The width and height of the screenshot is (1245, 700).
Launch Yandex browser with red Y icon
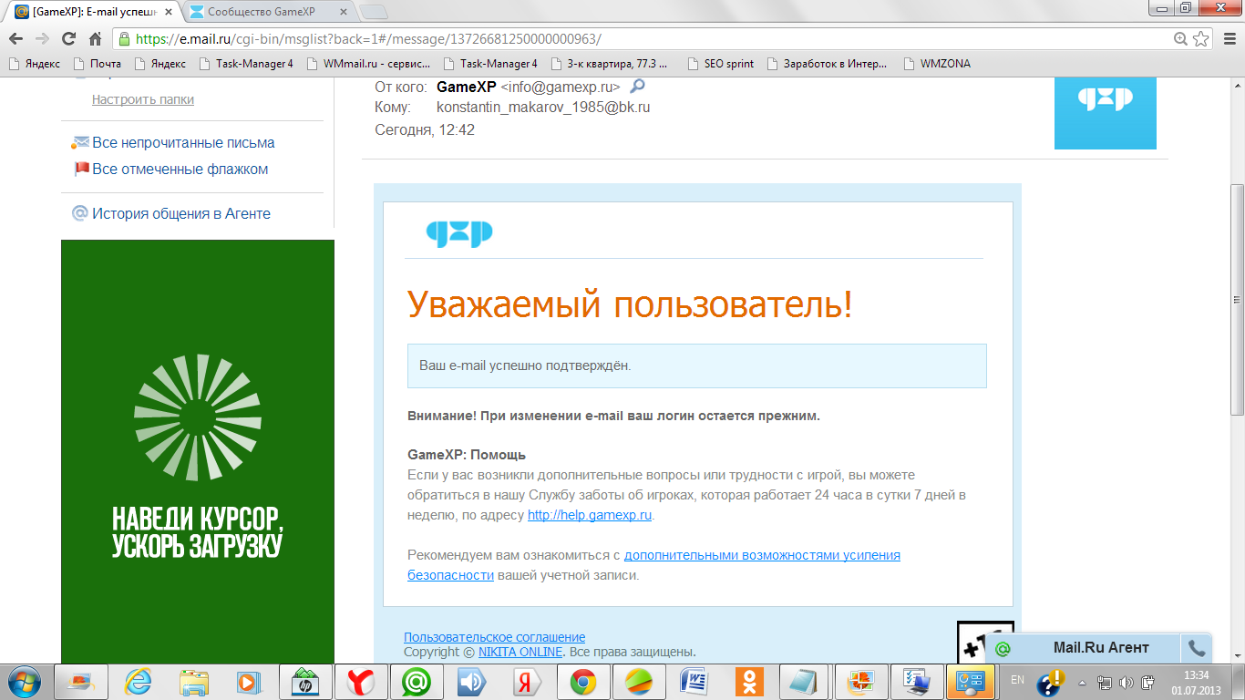[x=362, y=682]
